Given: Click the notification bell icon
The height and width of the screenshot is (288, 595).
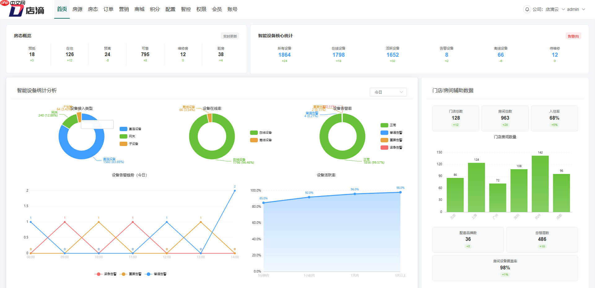Looking at the screenshot, I should [527, 9].
